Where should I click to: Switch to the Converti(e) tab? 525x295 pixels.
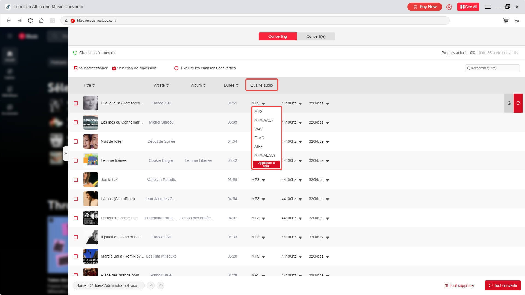316,36
